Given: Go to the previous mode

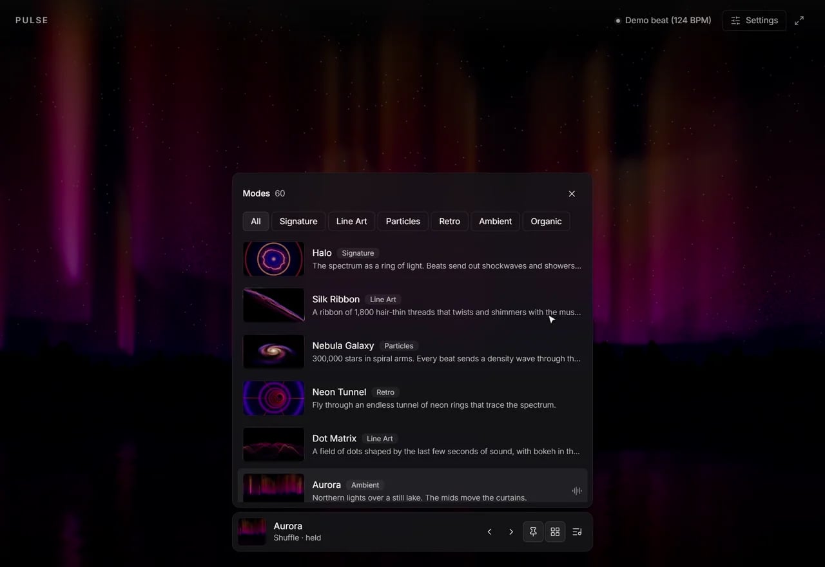Looking at the screenshot, I should point(489,532).
